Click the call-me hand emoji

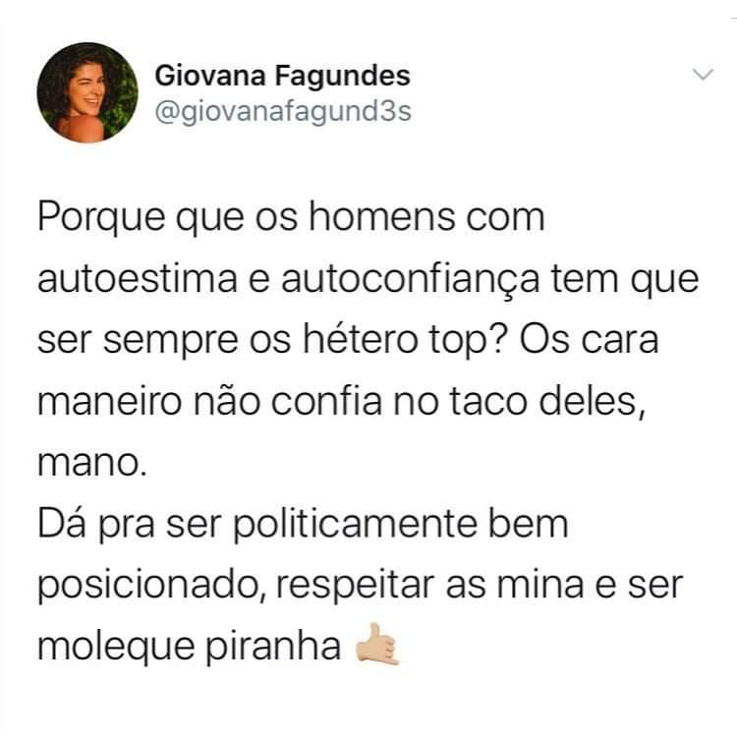(377, 644)
